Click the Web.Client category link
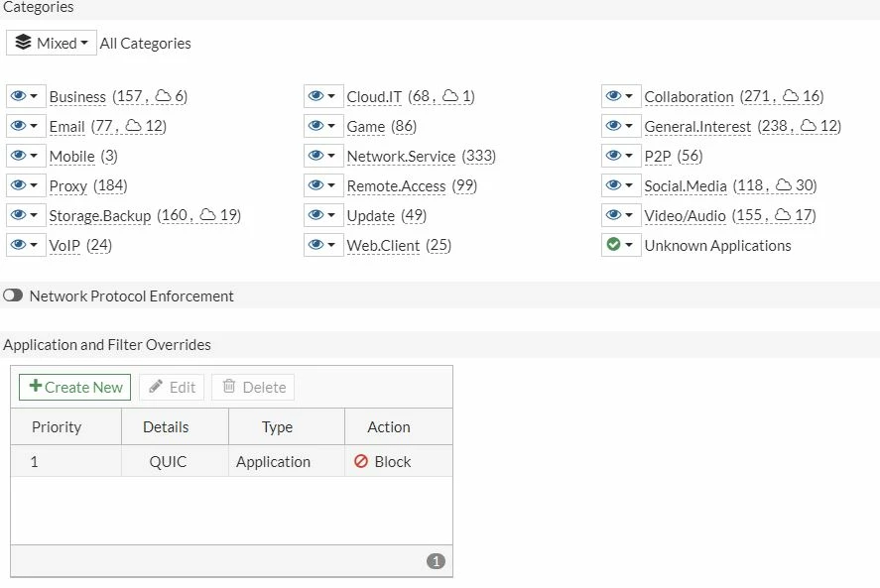 (383, 246)
